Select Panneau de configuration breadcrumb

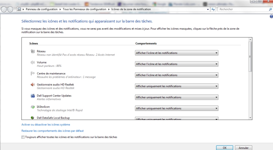coord(42,9)
